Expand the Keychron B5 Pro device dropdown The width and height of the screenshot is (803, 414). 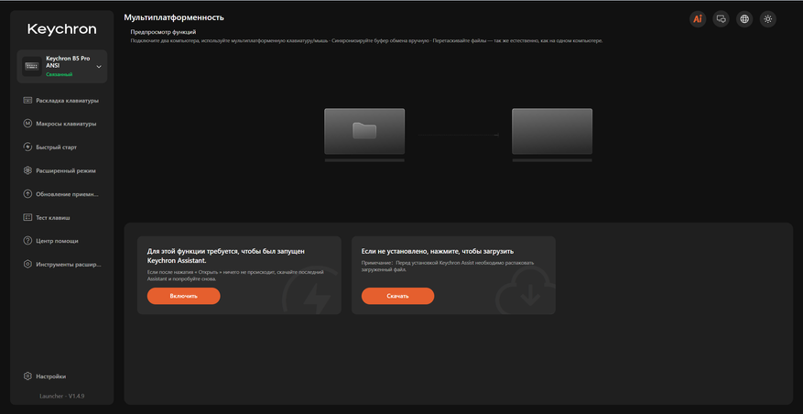[99, 67]
